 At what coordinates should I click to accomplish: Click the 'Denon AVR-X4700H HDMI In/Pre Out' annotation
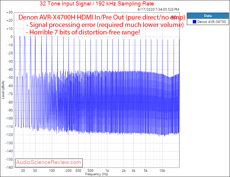pos(102,17)
